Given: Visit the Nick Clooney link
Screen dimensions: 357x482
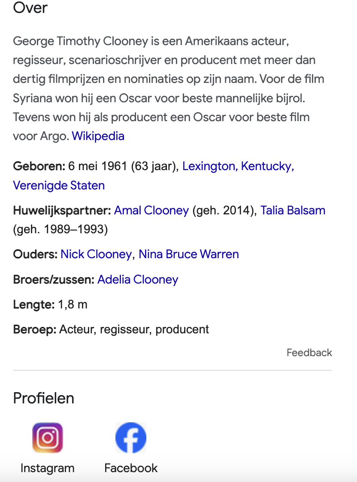Looking at the screenshot, I should [96, 254].
